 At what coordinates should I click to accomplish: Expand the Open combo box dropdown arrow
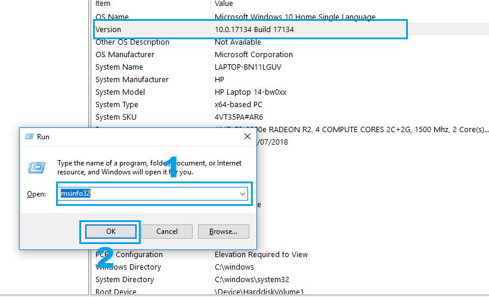(243, 194)
